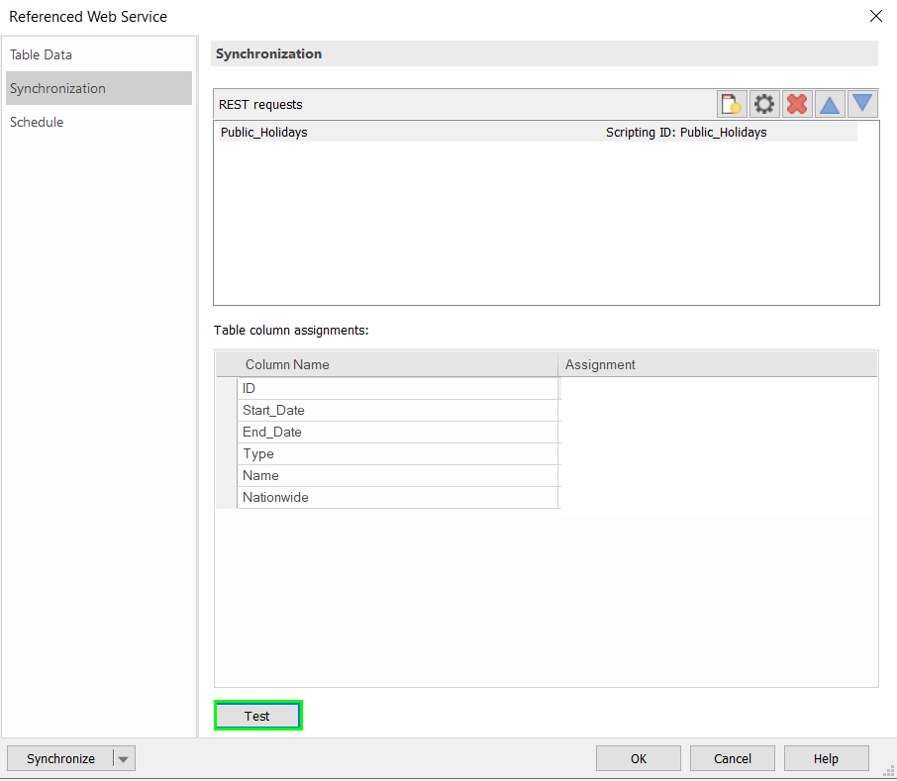Close the Referenced Web Service dialog
Viewport: 897px width, 781px height.
875,16
